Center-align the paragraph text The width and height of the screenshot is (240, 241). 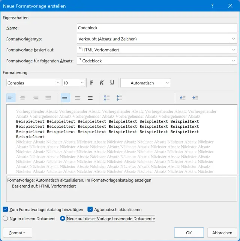(x=23, y=98)
